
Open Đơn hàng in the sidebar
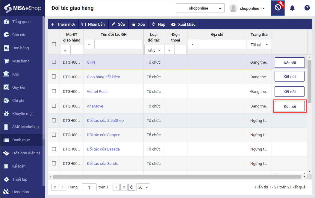[20, 48]
